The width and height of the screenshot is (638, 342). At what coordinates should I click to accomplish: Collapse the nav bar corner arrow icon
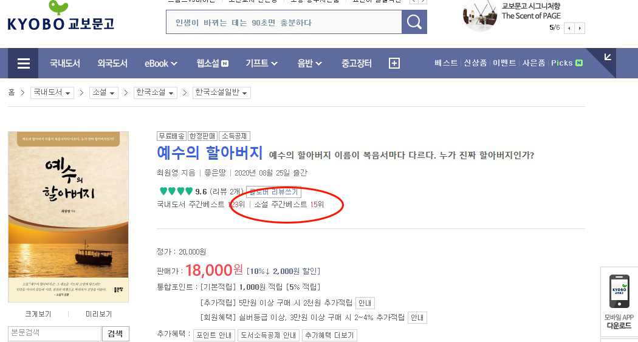click(x=608, y=57)
